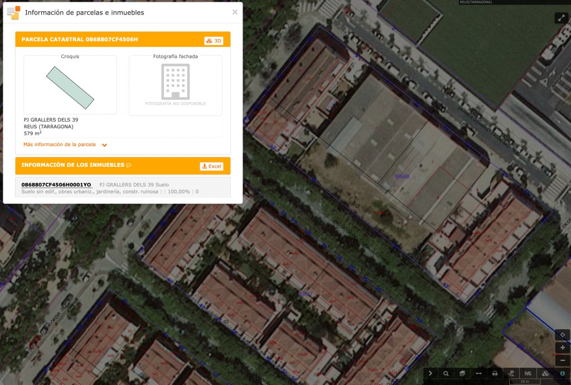
Task: Select the 'Fotografía fachada' section
Action: click(176, 85)
